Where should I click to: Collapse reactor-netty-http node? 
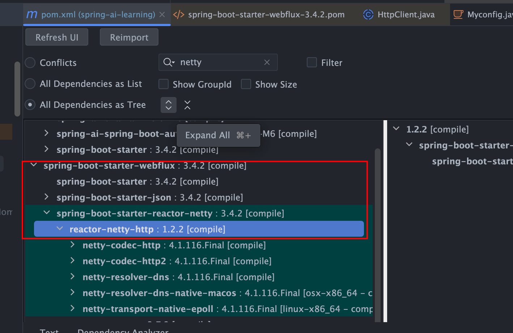[60, 229]
